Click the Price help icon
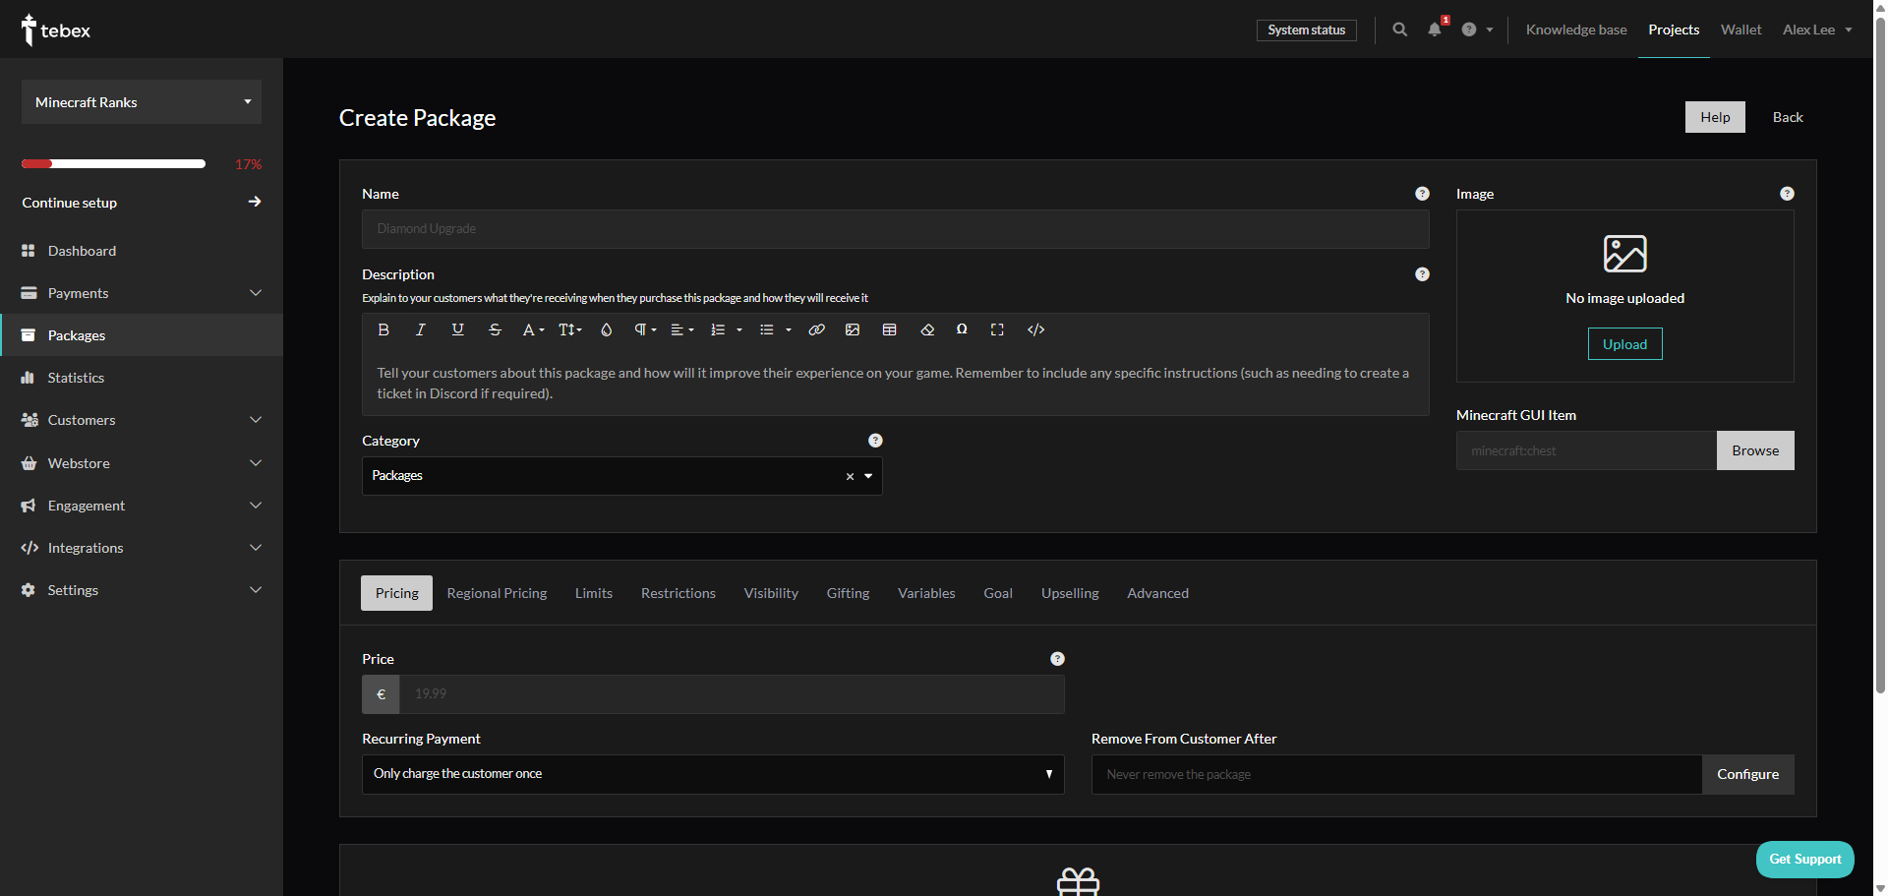Image resolution: width=1888 pixels, height=896 pixels. [x=1057, y=659]
